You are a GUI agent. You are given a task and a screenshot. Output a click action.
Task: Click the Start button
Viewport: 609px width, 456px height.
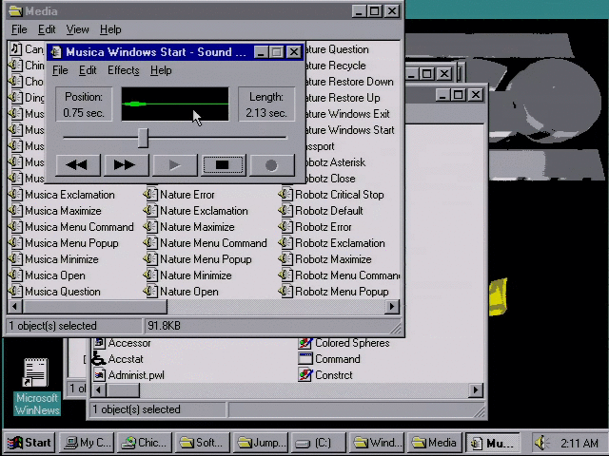coord(29,443)
